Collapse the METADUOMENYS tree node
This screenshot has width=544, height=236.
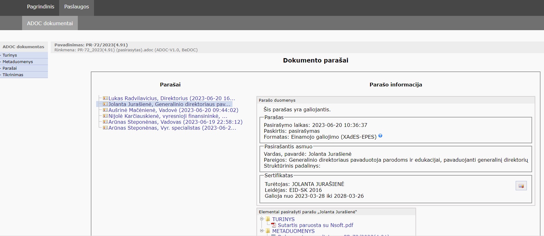coord(262,231)
